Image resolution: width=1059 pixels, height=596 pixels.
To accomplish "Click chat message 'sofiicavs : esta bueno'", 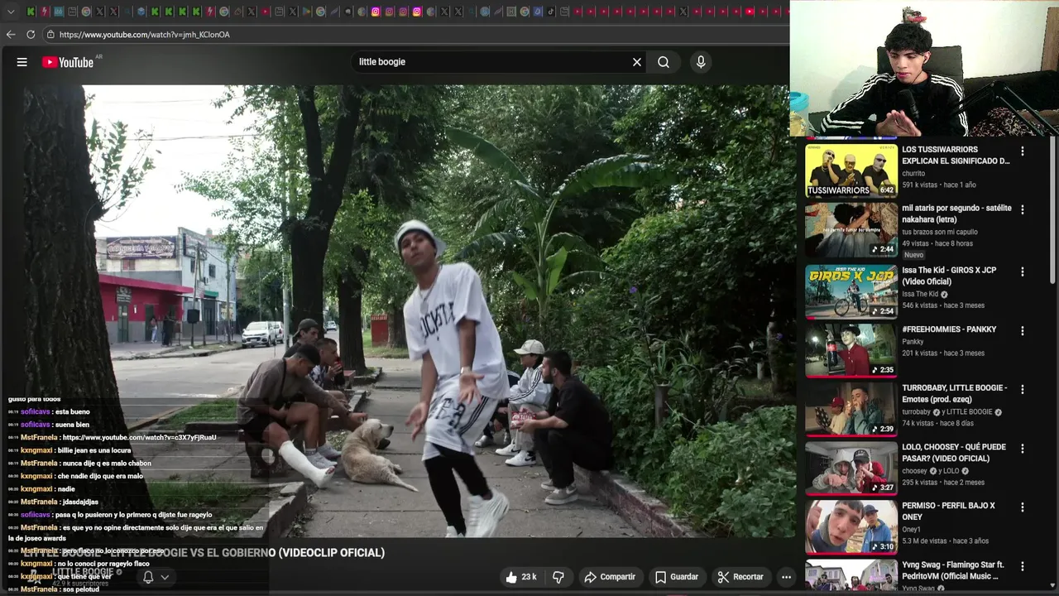I will click(55, 412).
